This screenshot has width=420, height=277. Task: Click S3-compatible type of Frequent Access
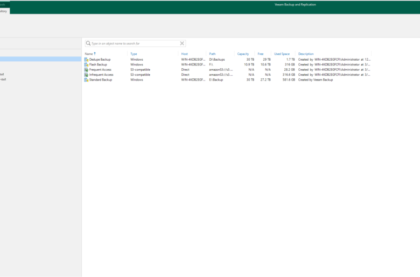coord(141,70)
